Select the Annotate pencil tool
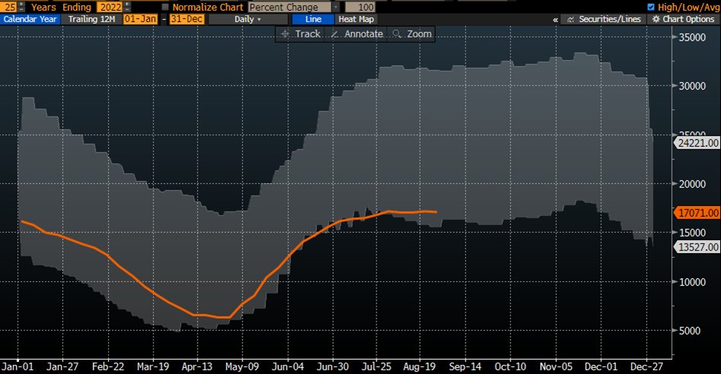 pos(357,33)
